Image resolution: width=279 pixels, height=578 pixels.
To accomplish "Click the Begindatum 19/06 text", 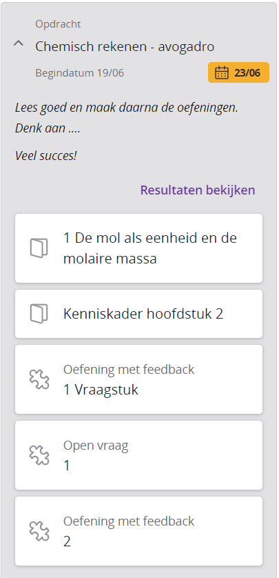I will tap(79, 73).
